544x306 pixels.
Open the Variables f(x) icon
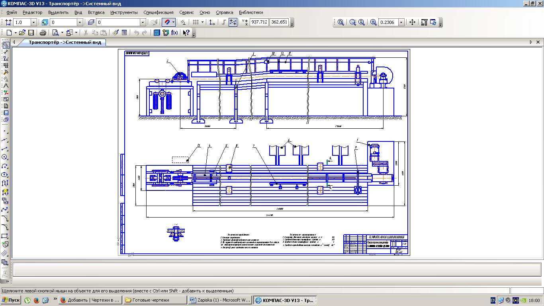coord(174,33)
